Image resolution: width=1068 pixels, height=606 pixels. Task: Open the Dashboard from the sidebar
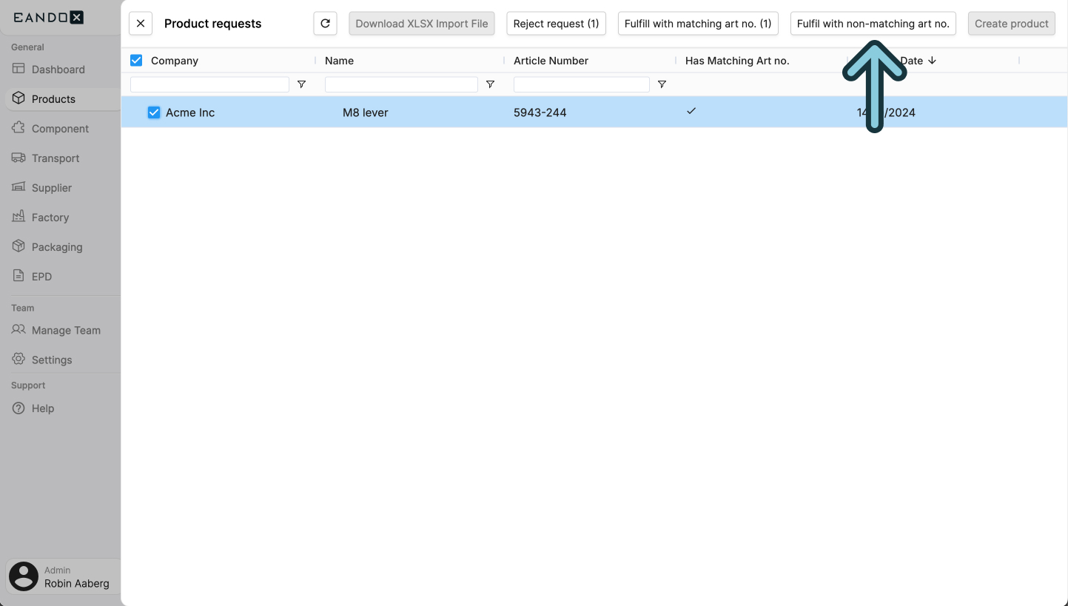pyautogui.click(x=58, y=69)
